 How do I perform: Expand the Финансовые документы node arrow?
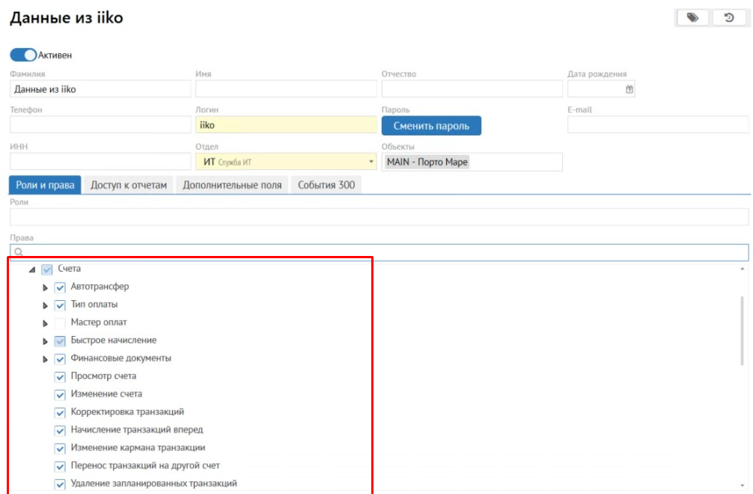[x=45, y=359]
